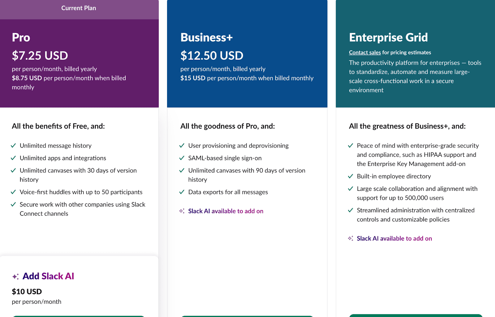This screenshot has width=495, height=317.
Task: Click checkmark next to Unlimited message history
Action: [x=13, y=145]
